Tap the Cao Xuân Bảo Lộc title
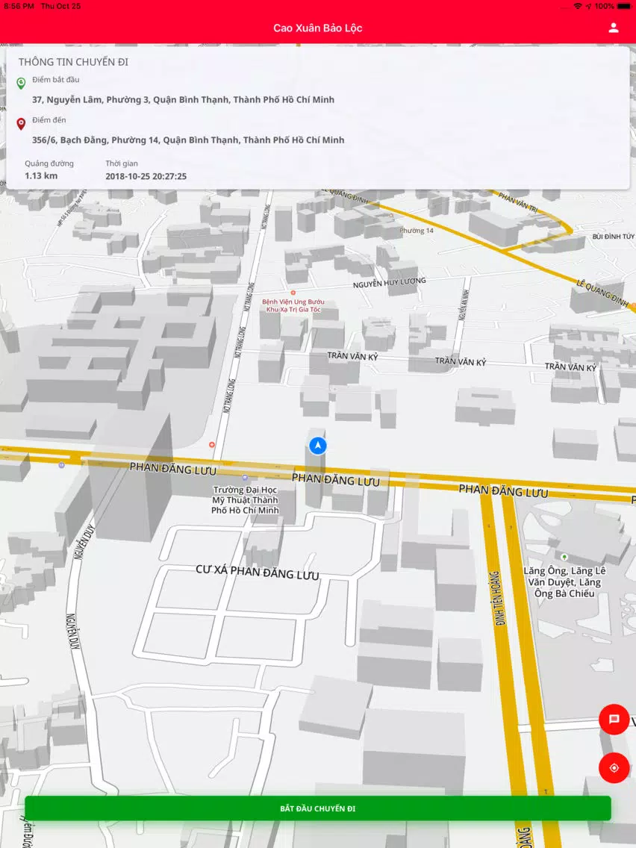Viewport: 636px width, 848px height. tap(317, 28)
